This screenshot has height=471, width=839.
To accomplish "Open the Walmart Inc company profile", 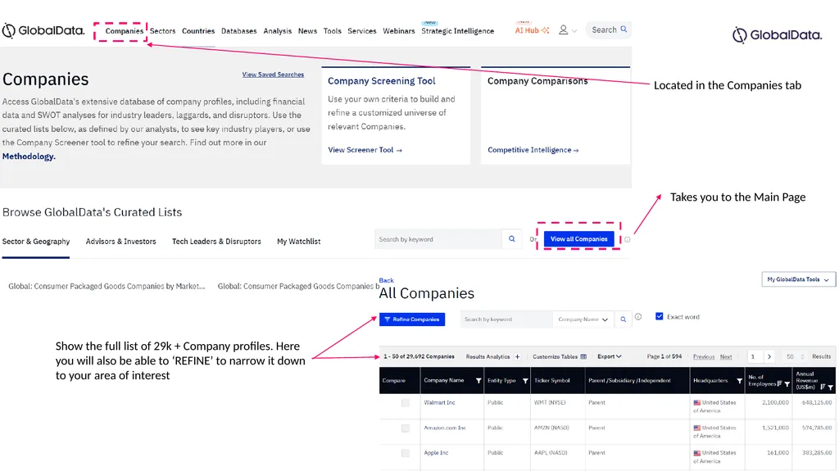I will [439, 402].
